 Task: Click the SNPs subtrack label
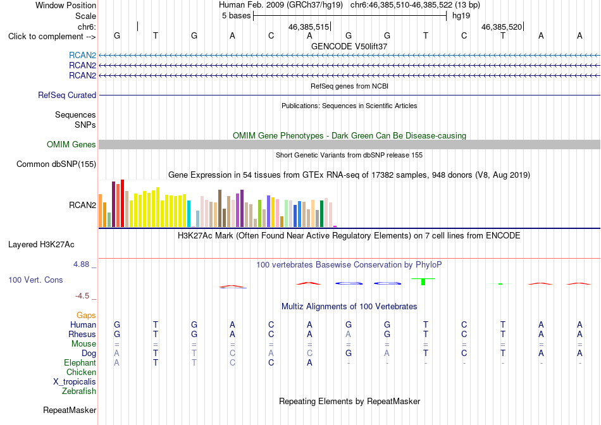point(85,125)
